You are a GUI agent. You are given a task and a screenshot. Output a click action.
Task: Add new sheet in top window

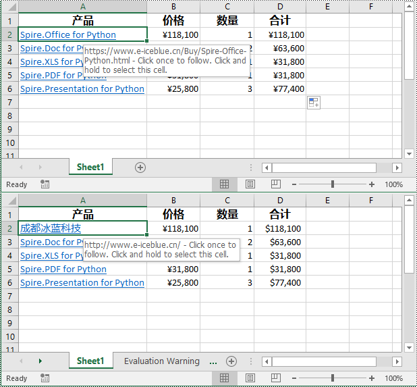tap(140, 167)
